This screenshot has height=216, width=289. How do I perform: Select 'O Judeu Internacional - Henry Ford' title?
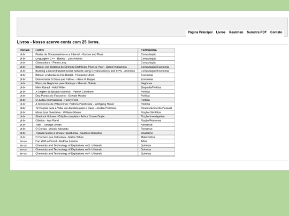[57, 100]
